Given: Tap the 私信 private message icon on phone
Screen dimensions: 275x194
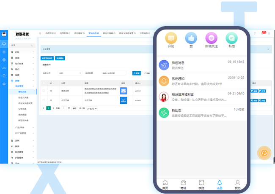Looking at the screenshot, I should [x=231, y=38].
